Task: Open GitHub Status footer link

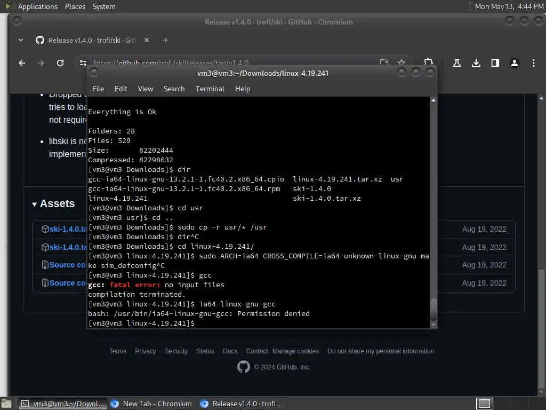Action: point(205,351)
